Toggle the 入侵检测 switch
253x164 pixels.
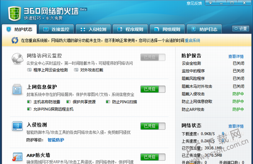153,126
